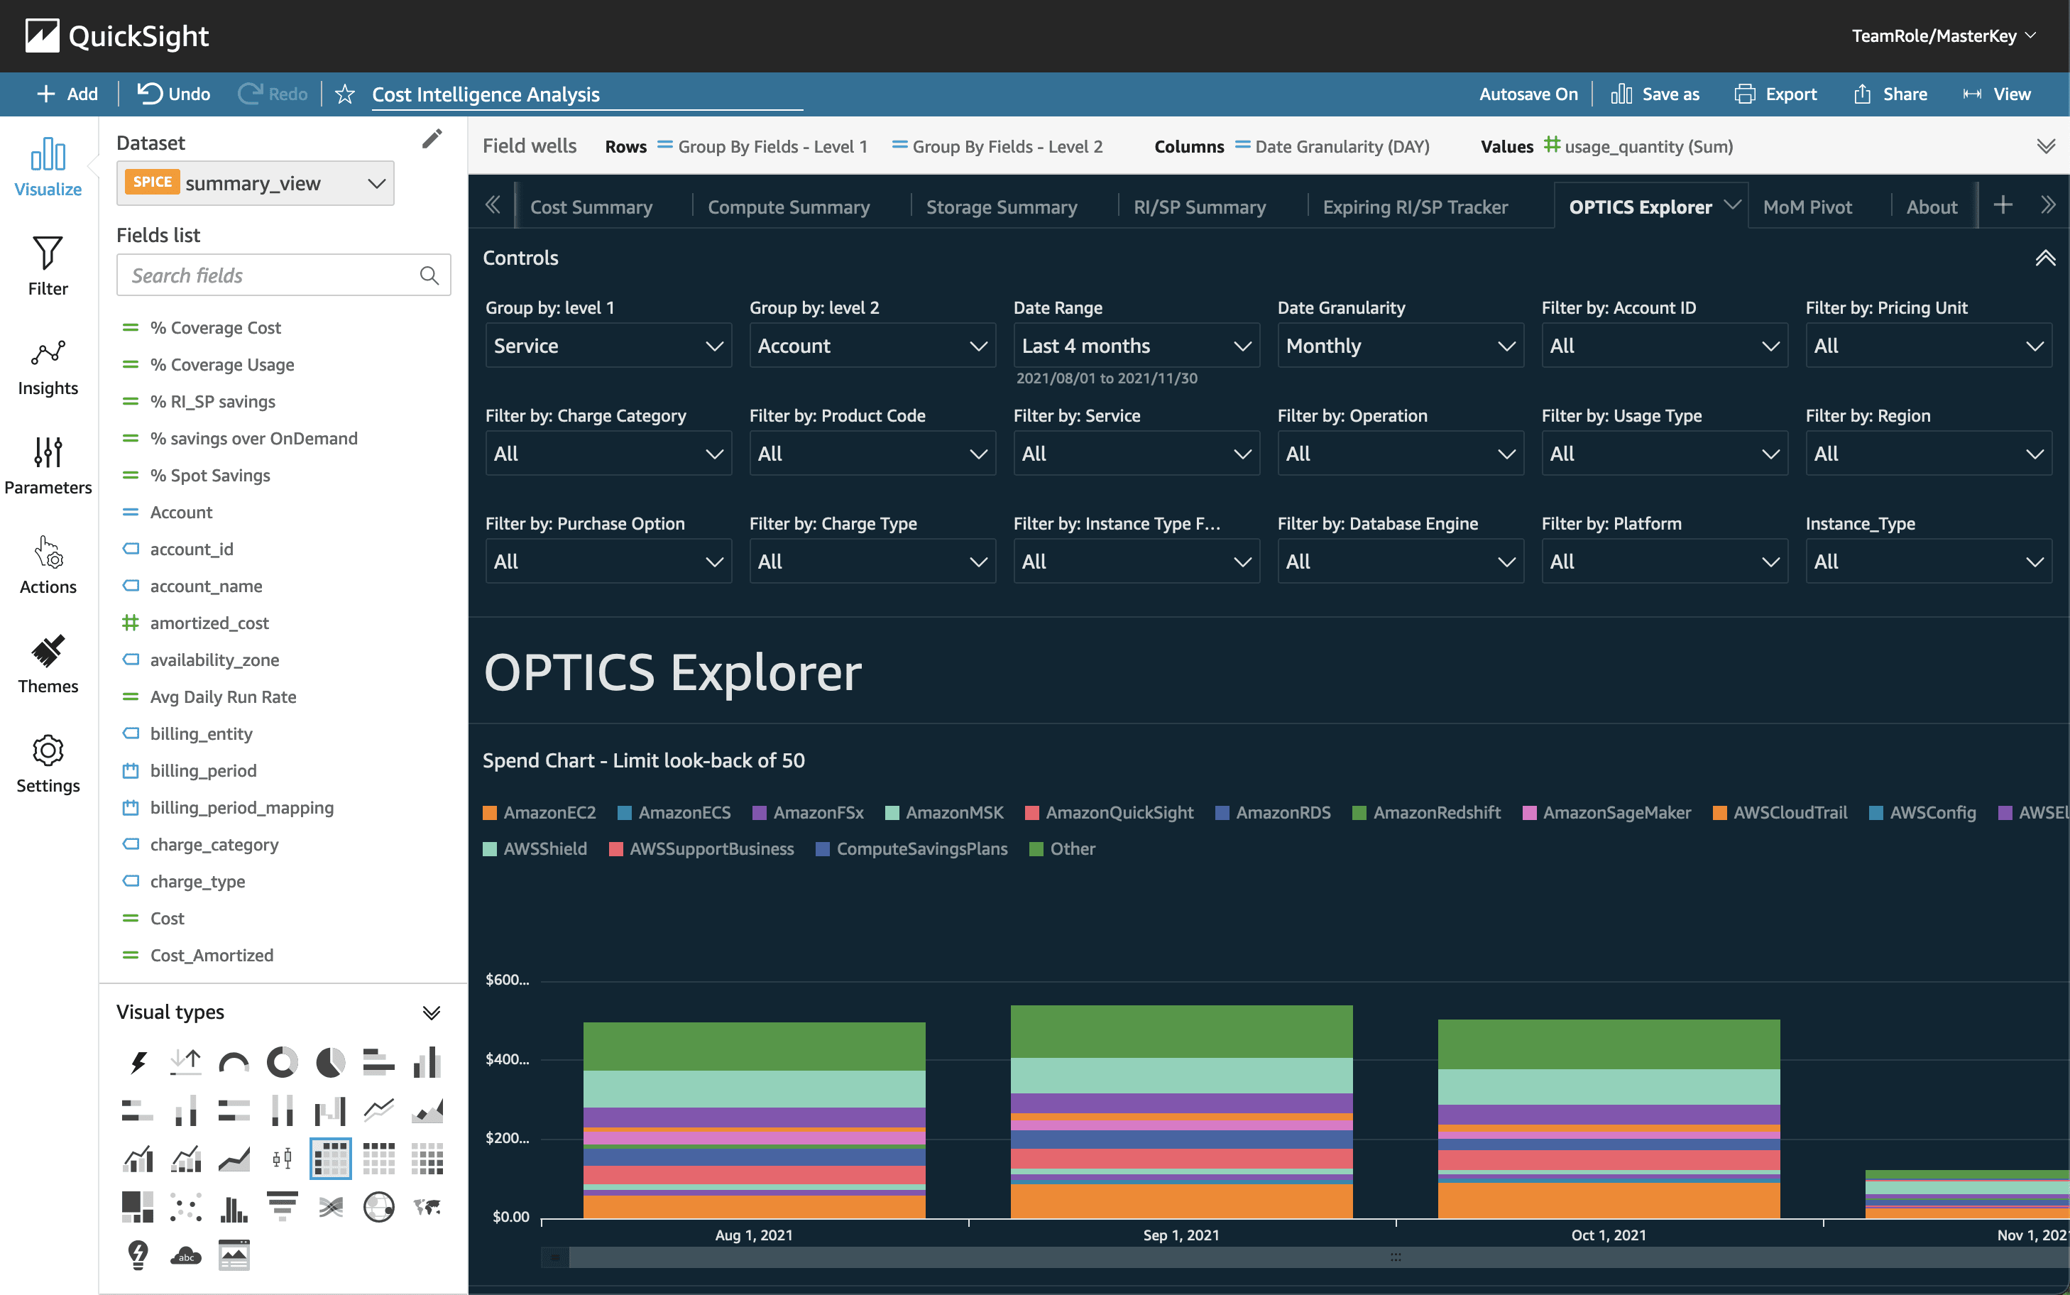
Task: Select the Heat map visual type
Action: (x=427, y=1159)
